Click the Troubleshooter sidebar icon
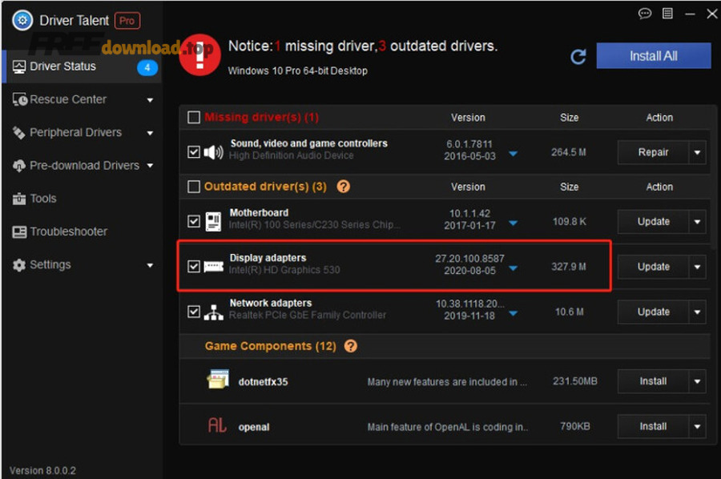 tap(19, 232)
